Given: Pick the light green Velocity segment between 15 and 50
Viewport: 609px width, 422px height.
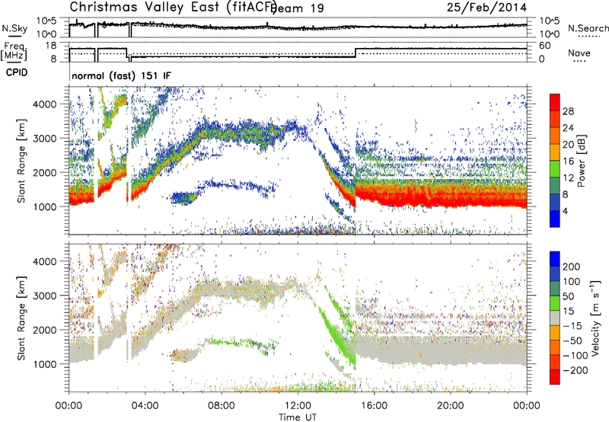Looking at the screenshot, I should [555, 303].
